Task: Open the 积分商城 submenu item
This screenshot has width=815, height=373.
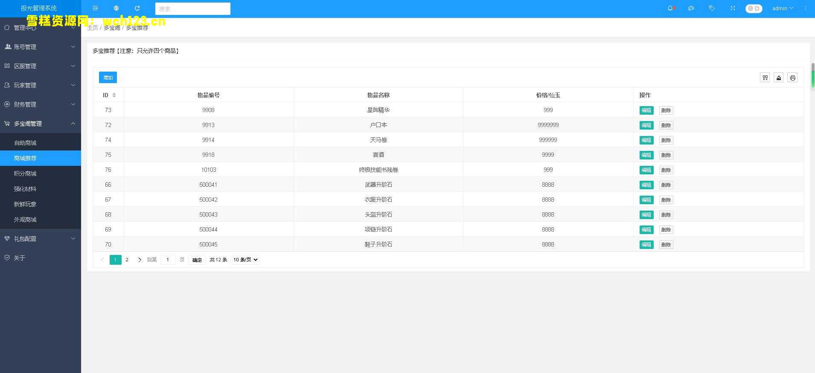Action: click(41, 173)
